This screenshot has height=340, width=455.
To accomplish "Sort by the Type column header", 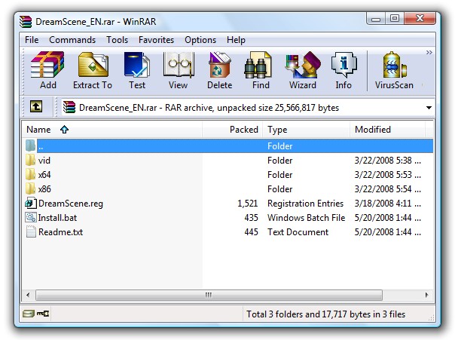I will click(306, 130).
